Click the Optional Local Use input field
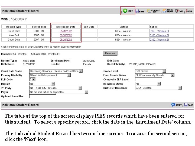Screen dimensions: 195x146 [x=43, y=96]
